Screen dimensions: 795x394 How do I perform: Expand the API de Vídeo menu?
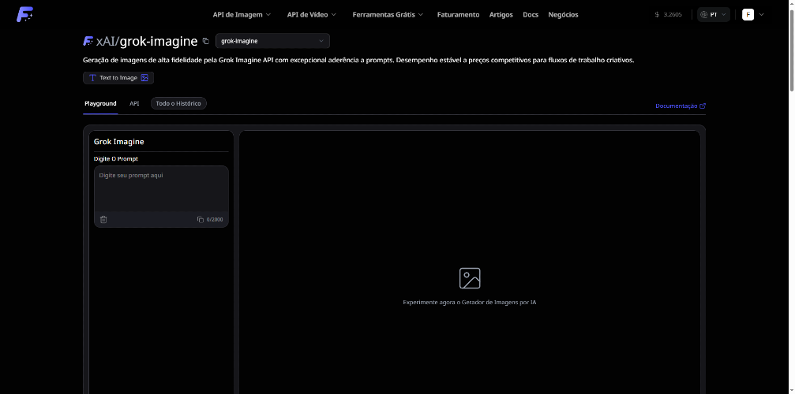click(x=311, y=14)
